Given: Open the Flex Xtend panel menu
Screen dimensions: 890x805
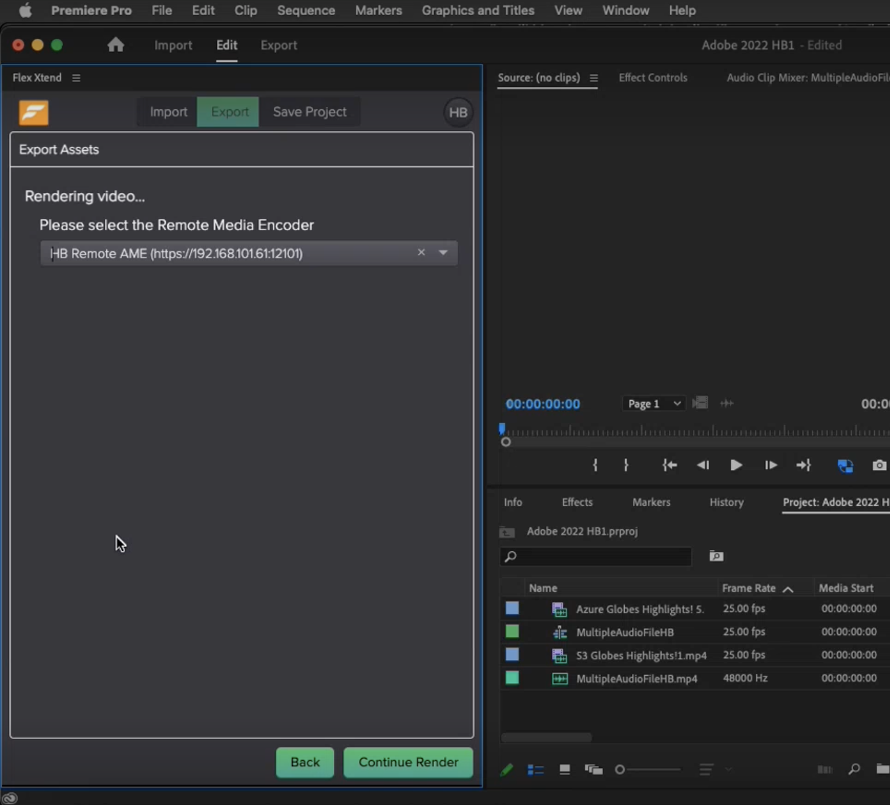Looking at the screenshot, I should click(x=76, y=78).
